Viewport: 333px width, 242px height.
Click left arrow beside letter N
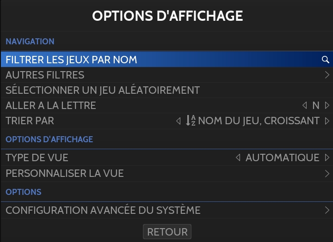pyautogui.click(x=304, y=105)
